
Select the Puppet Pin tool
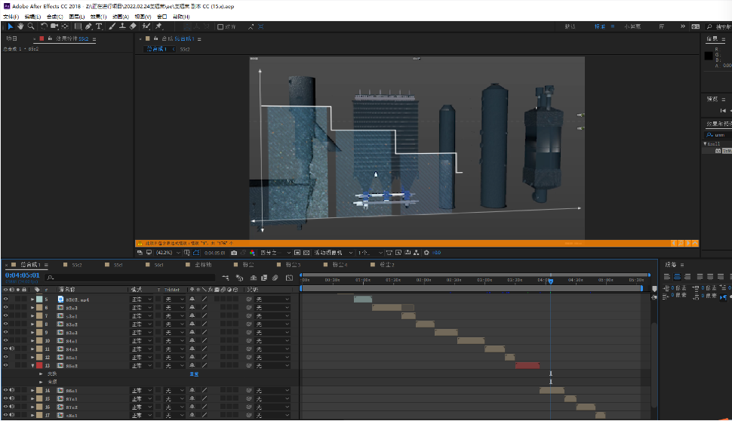(158, 26)
